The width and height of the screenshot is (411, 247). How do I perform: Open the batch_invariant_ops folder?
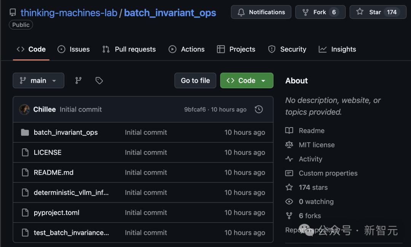click(65, 132)
